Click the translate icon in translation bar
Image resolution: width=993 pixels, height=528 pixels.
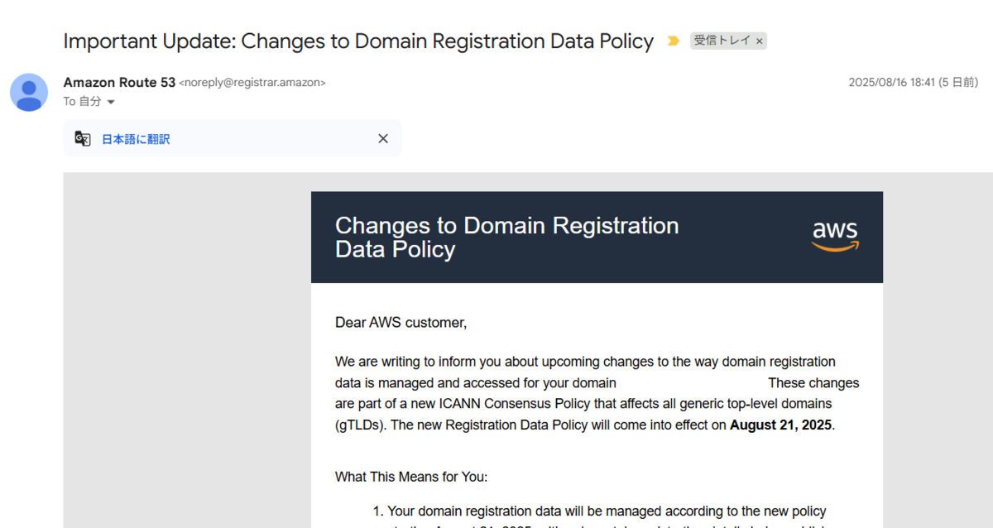pyautogui.click(x=83, y=138)
